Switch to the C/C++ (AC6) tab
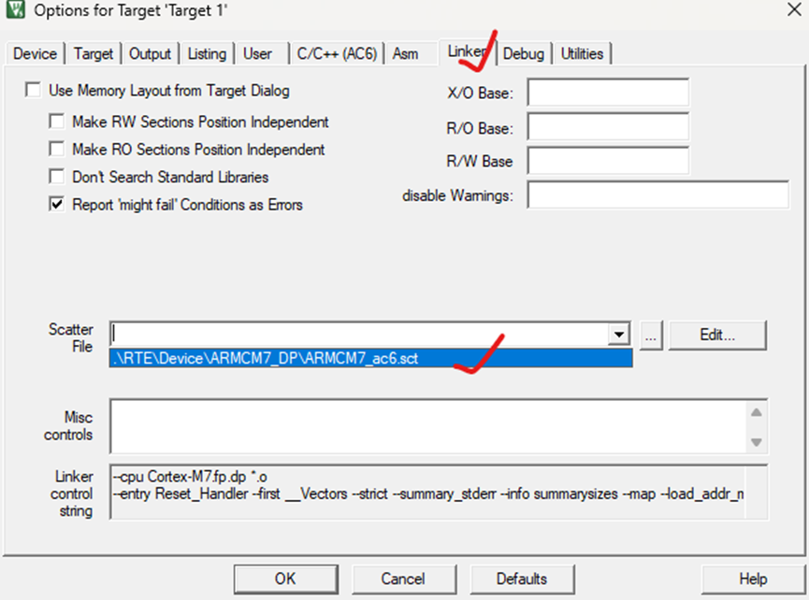809x600 pixels. point(337,53)
